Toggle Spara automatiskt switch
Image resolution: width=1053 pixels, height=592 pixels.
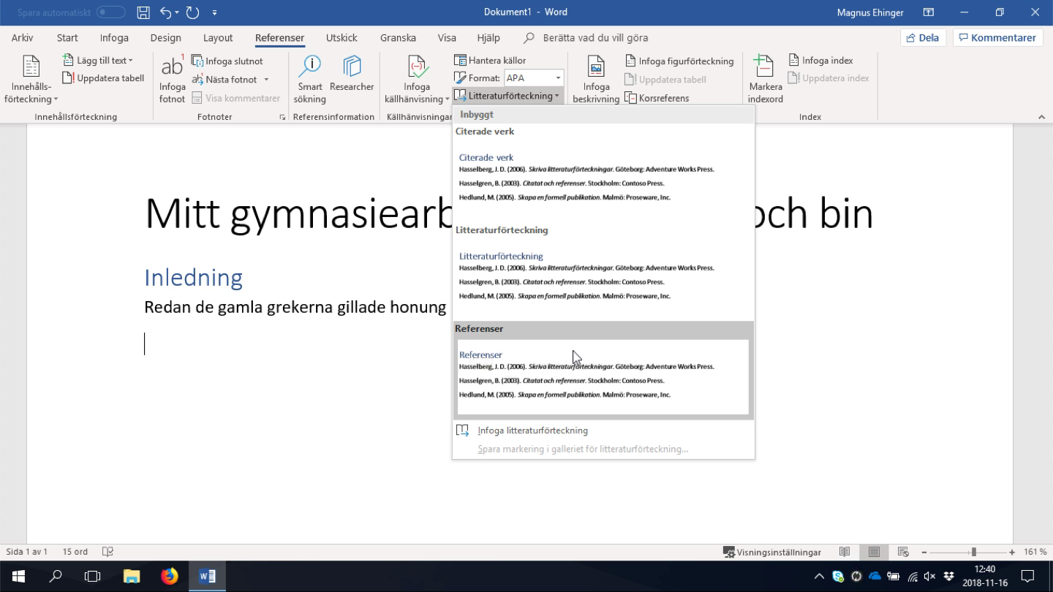click(111, 12)
